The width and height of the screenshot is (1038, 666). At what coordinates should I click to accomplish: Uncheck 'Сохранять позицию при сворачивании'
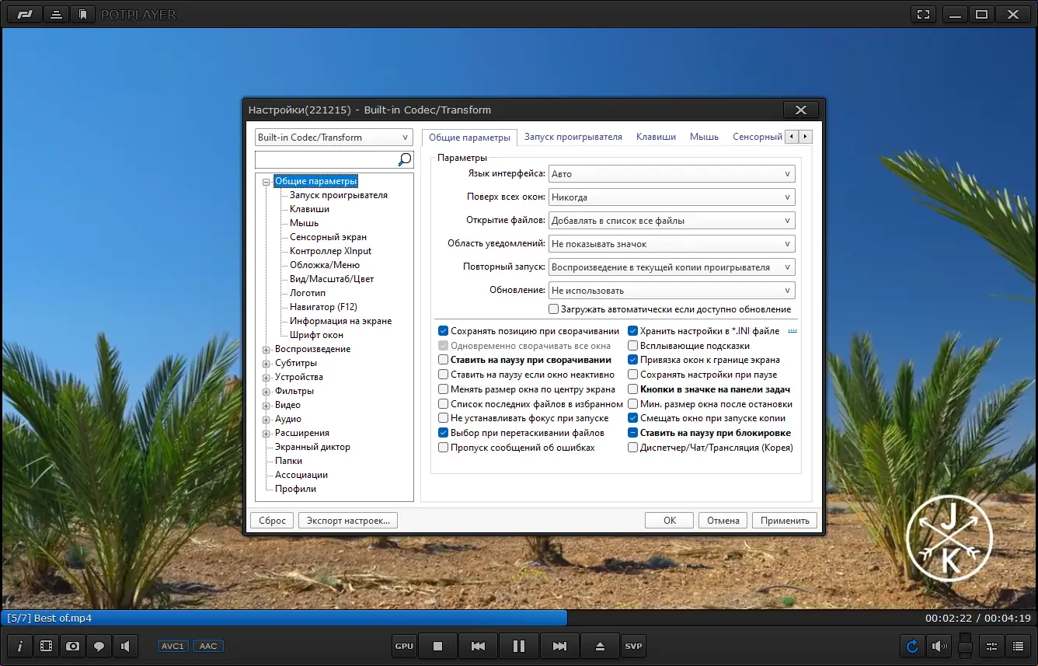point(444,331)
